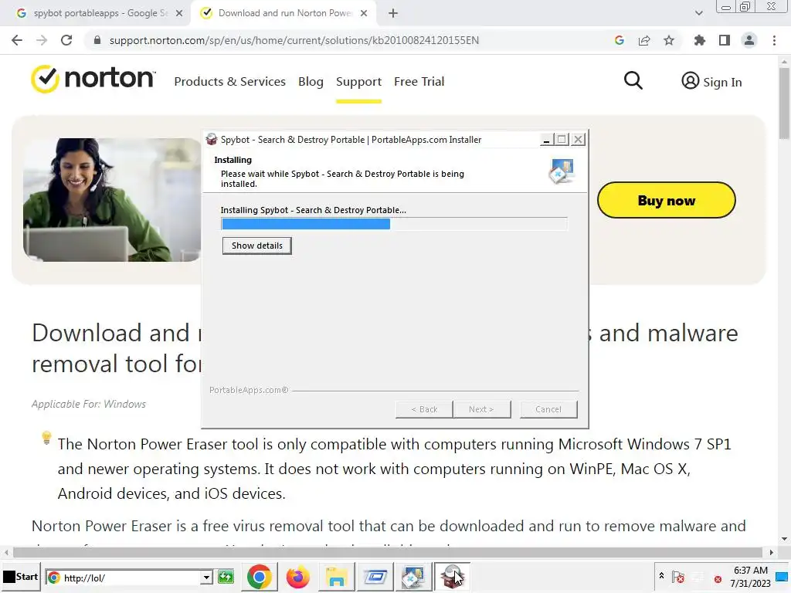This screenshot has height=593, width=791.
Task: Open the Free Trial menu item
Action: pos(419,82)
